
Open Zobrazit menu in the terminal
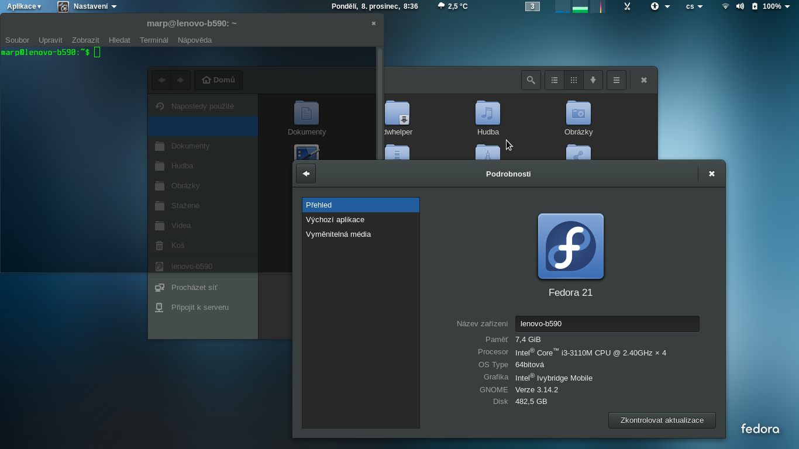pos(85,40)
